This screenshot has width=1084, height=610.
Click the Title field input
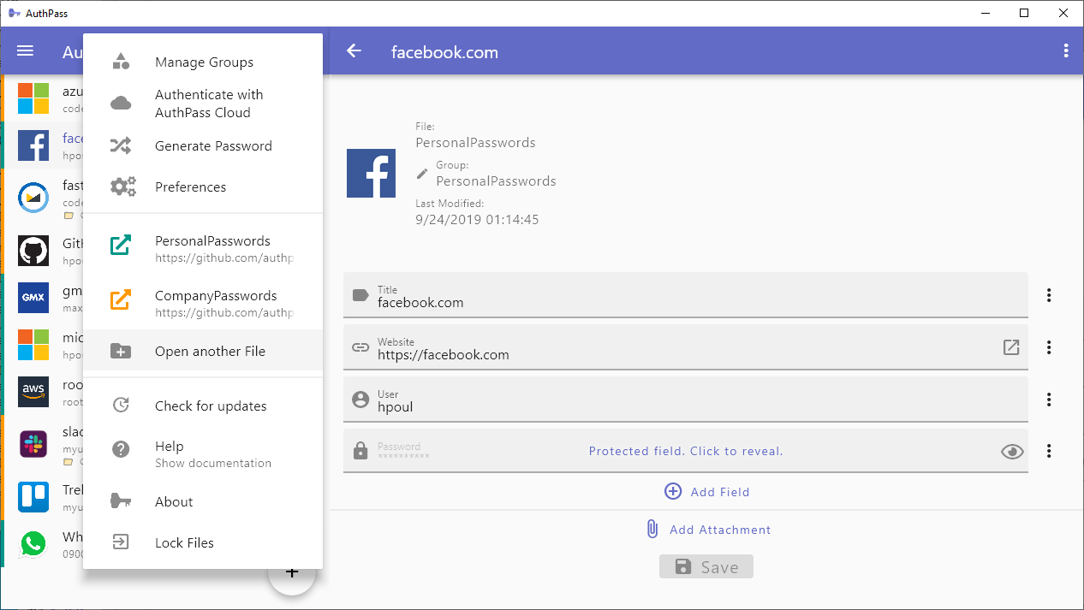click(685, 295)
